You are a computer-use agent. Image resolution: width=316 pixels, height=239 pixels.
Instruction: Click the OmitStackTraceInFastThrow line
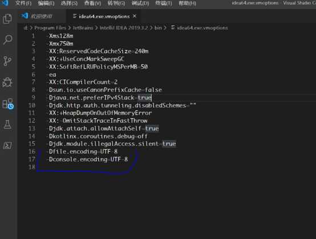pos(97,121)
